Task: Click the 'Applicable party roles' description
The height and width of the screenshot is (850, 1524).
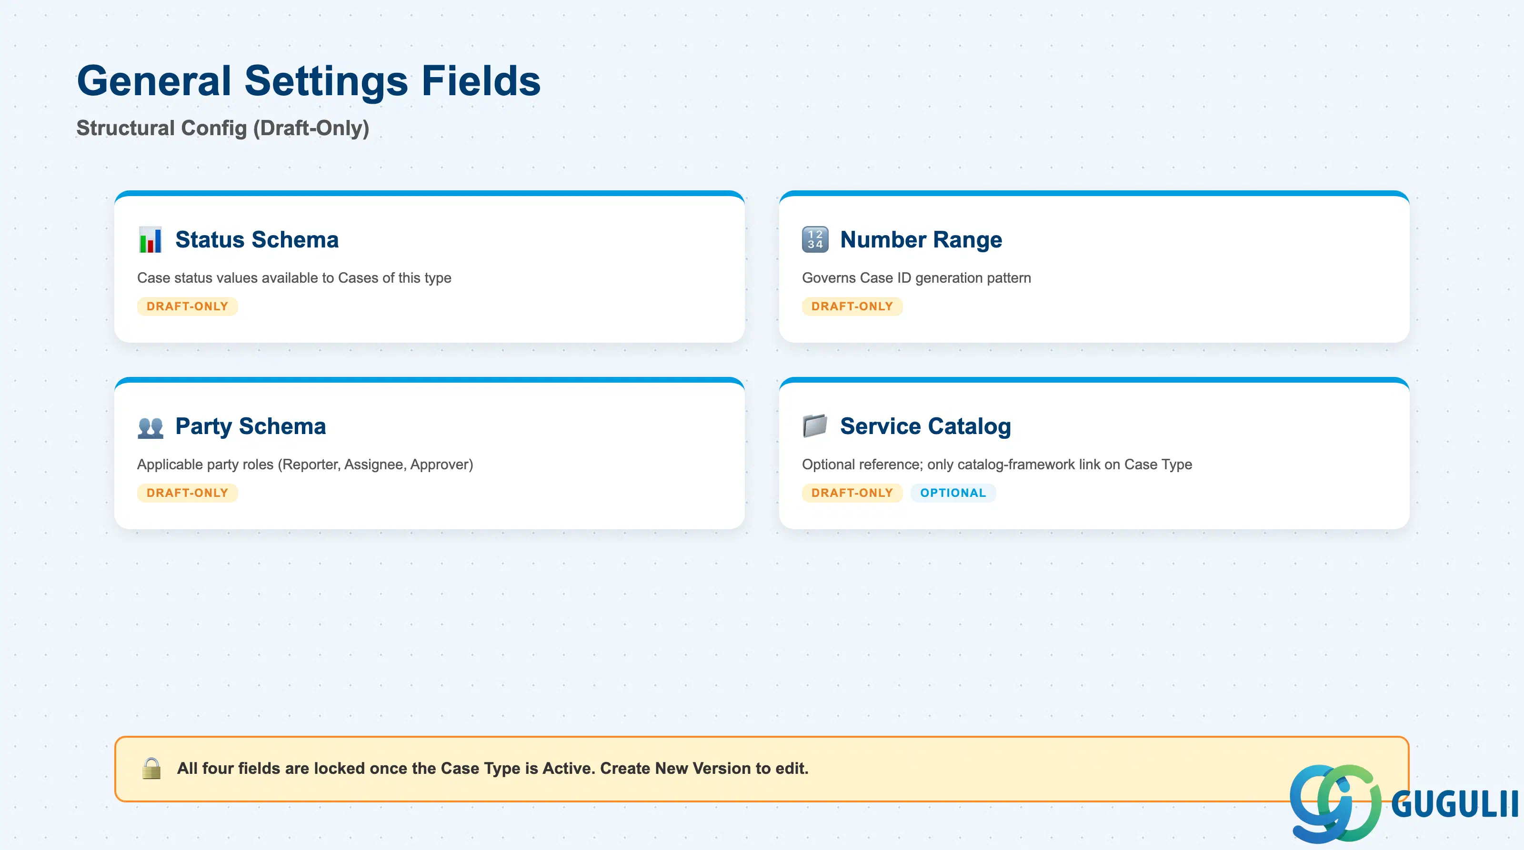Action: [305, 465]
